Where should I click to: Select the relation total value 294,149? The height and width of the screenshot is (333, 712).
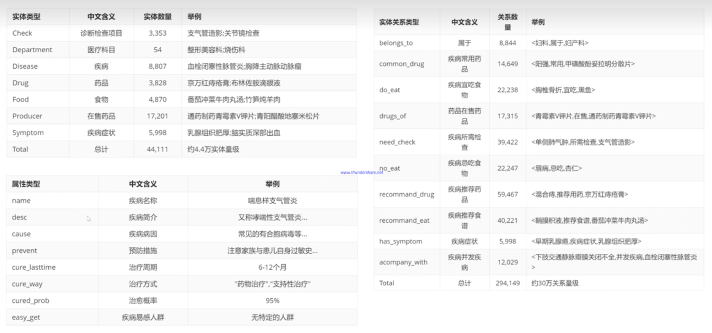507,283
